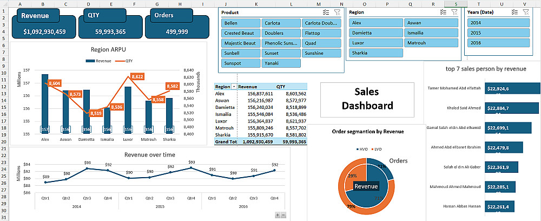Screen dimensions: 541x221
Task: Click the Orders card value 499,999
Action: coord(176,32)
